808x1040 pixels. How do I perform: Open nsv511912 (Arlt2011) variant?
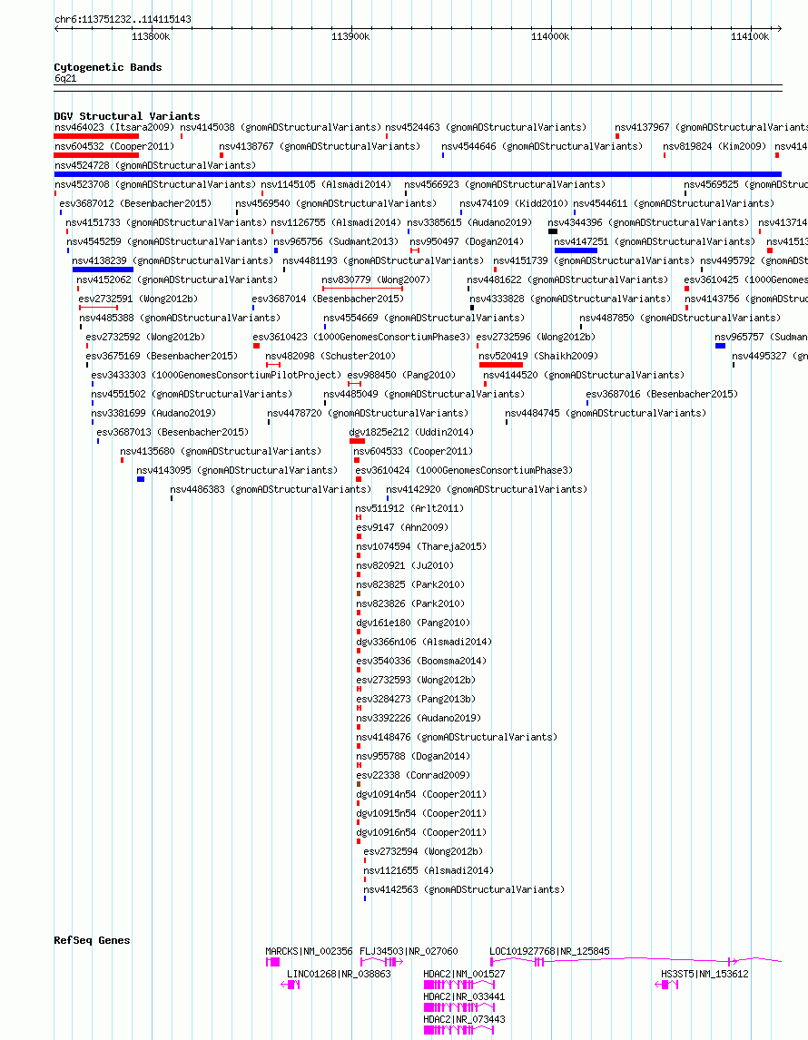coord(410,509)
